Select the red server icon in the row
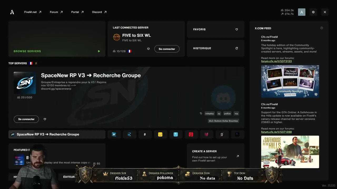The width and height of the screenshot is (337, 189). point(191,134)
